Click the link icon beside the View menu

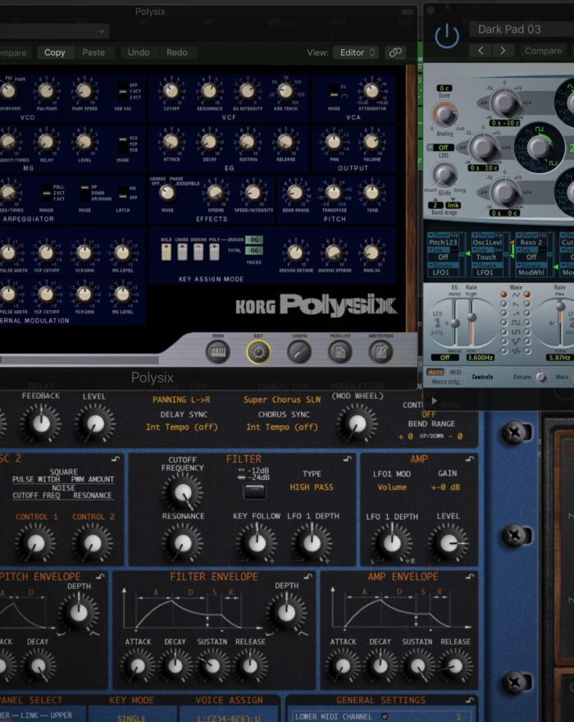395,53
